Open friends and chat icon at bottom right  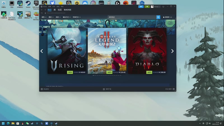(x=174, y=89)
